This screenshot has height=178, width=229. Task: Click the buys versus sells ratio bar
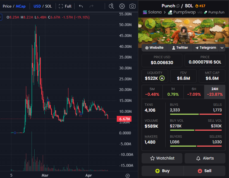196,114
